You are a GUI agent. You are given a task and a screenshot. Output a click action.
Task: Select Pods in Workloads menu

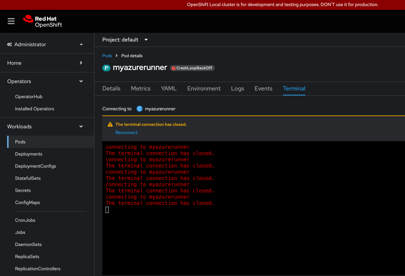(x=51, y=142)
